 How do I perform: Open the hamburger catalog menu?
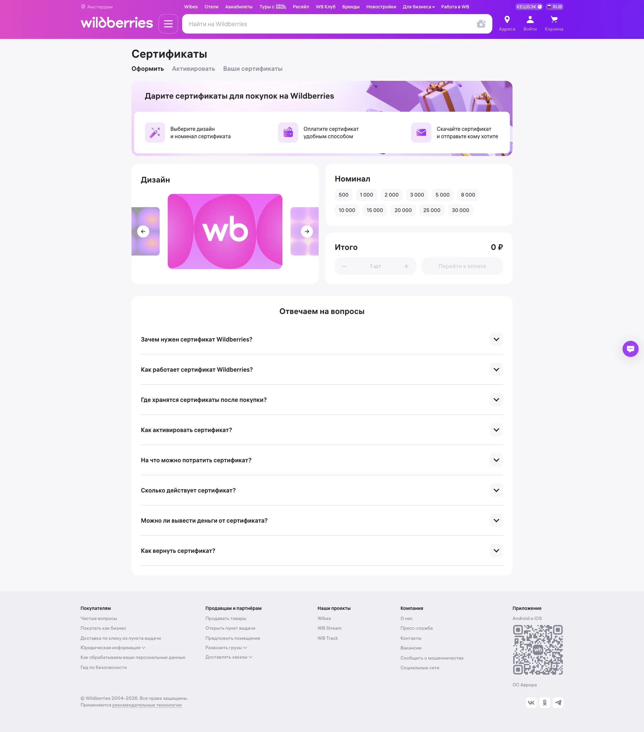[168, 24]
